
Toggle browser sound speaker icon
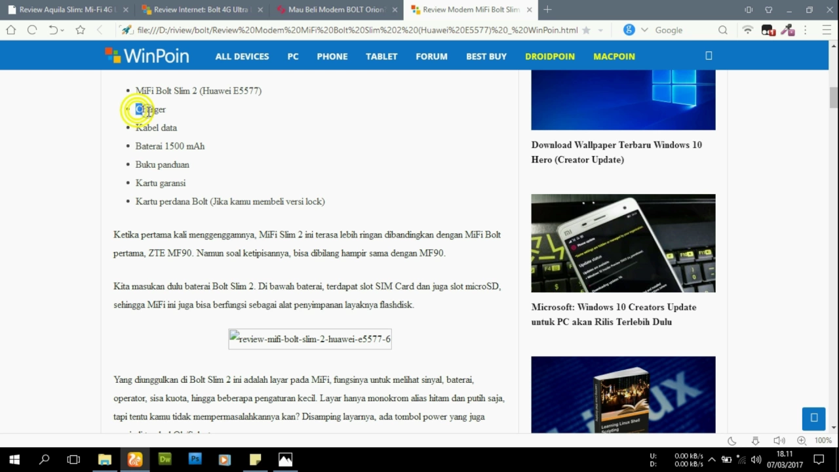pos(779,441)
